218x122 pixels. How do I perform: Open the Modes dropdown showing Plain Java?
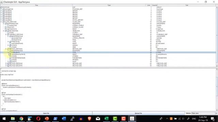coord(204,113)
